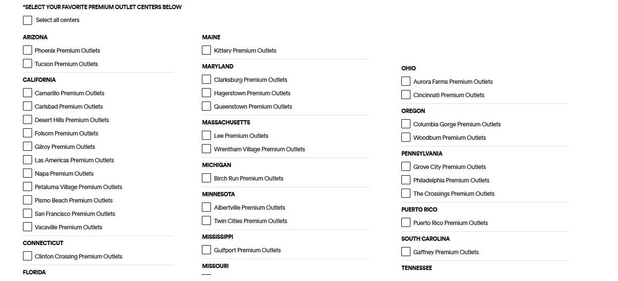Image resolution: width=618 pixels, height=281 pixels.
Task: Select The Crossings Premium Outlets
Action: pos(406,193)
